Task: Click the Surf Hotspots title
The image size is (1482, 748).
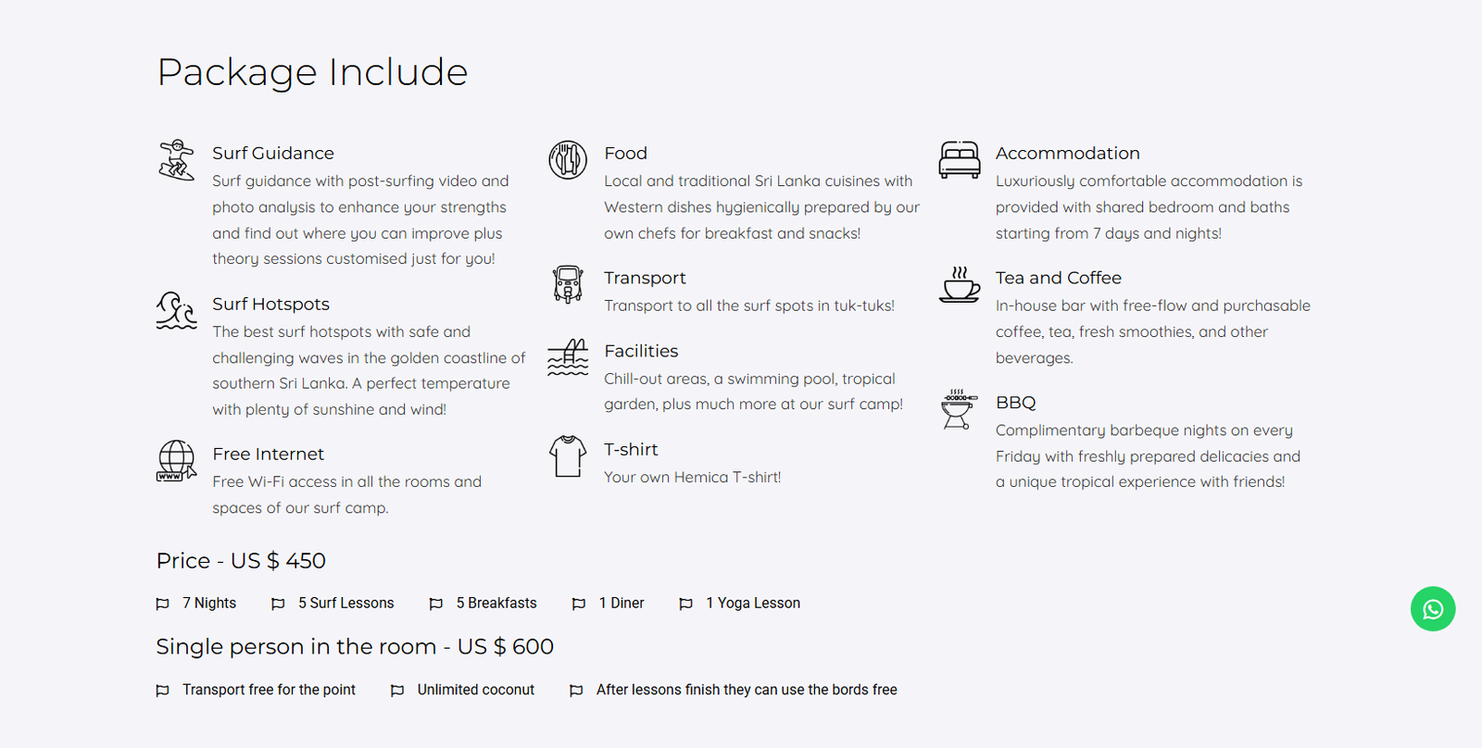Action: [270, 305]
